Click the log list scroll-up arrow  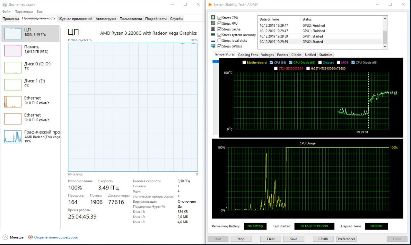[385, 19]
